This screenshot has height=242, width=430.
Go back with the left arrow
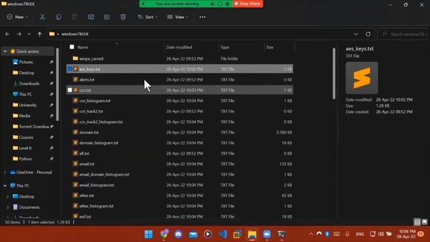point(7,34)
